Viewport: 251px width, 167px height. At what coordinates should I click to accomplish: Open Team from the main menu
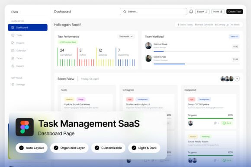pyautogui.click(x=28, y=58)
